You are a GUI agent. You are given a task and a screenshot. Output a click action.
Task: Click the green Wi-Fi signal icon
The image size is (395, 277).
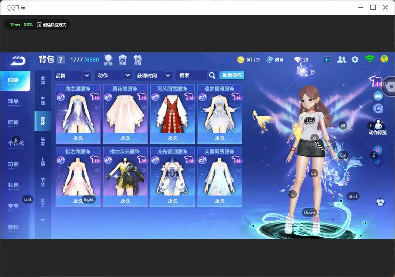370,59
